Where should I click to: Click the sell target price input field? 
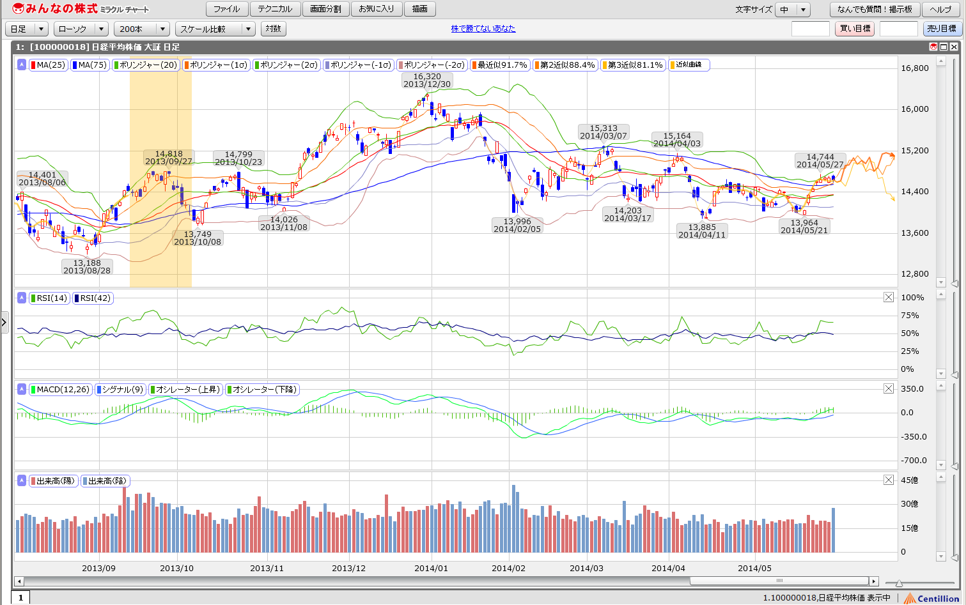[898, 29]
